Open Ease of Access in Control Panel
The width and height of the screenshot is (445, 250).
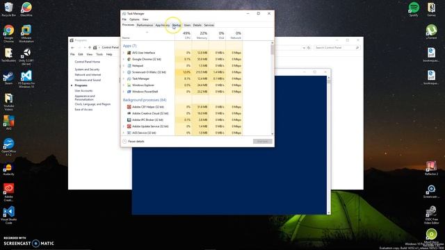coord(83,110)
